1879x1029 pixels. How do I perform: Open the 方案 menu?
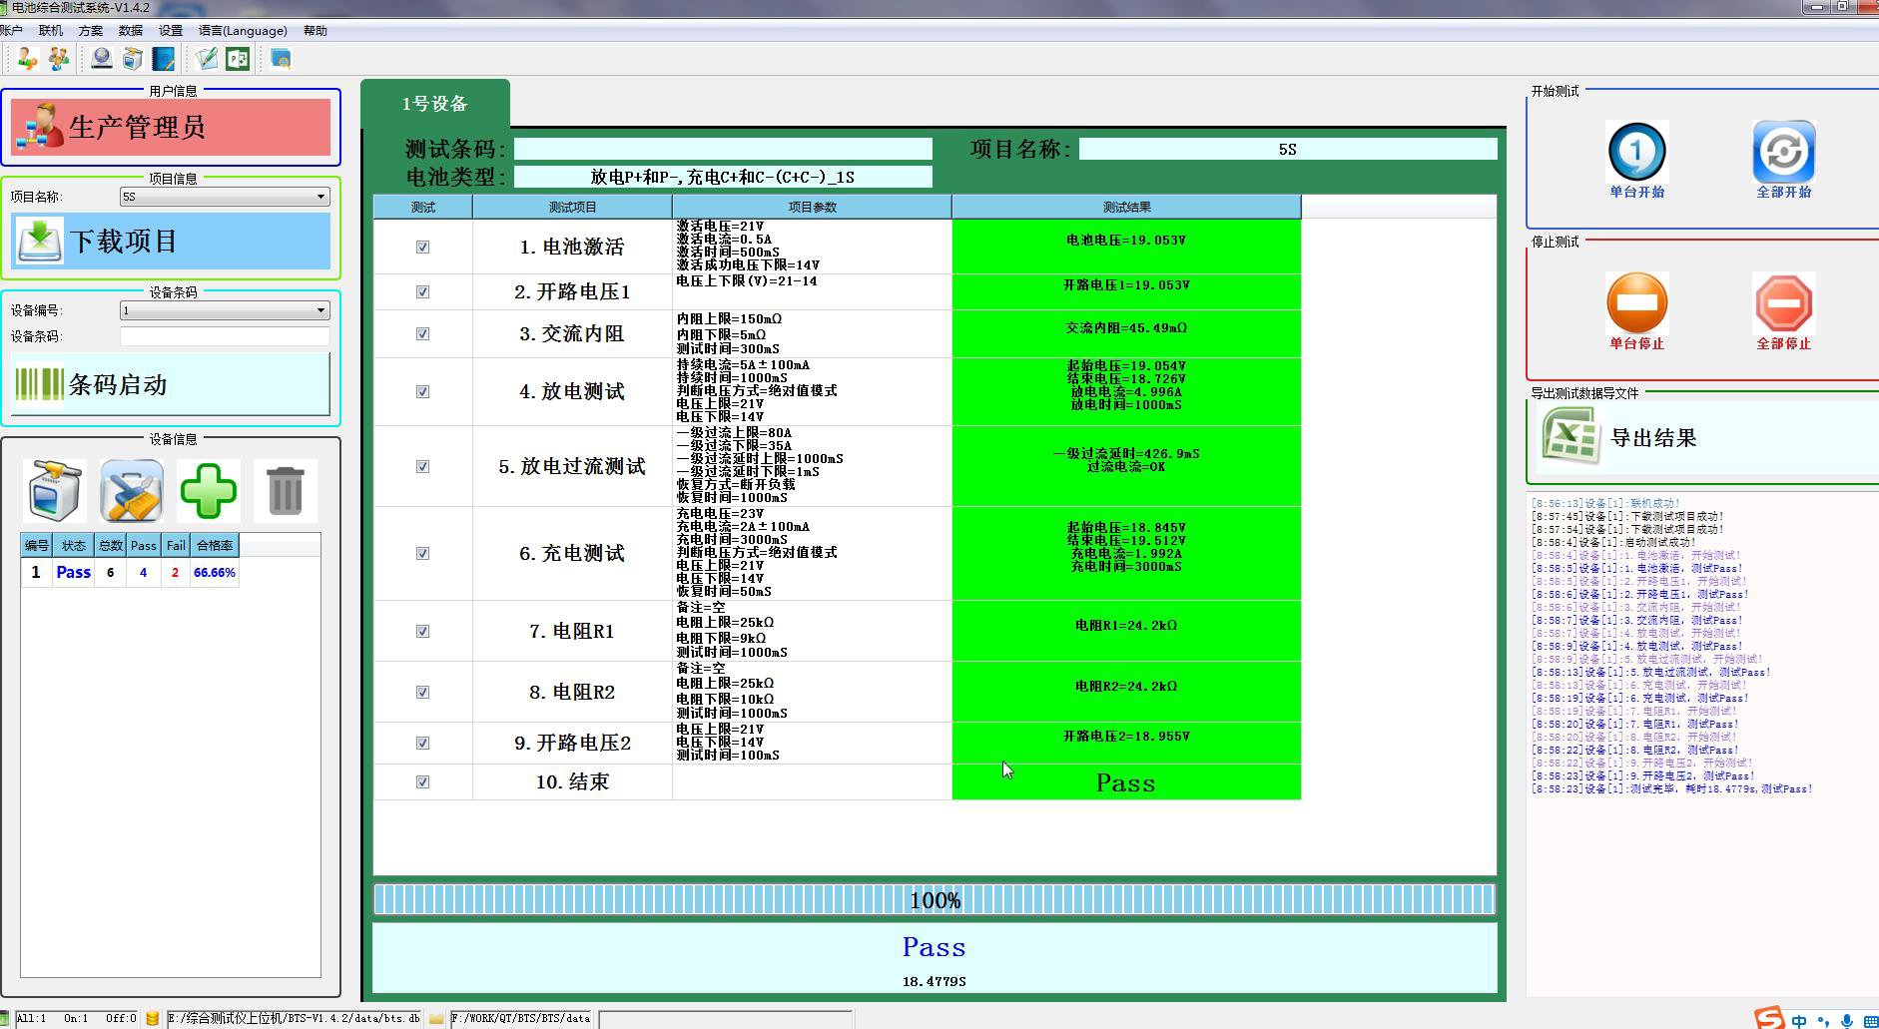click(x=90, y=31)
